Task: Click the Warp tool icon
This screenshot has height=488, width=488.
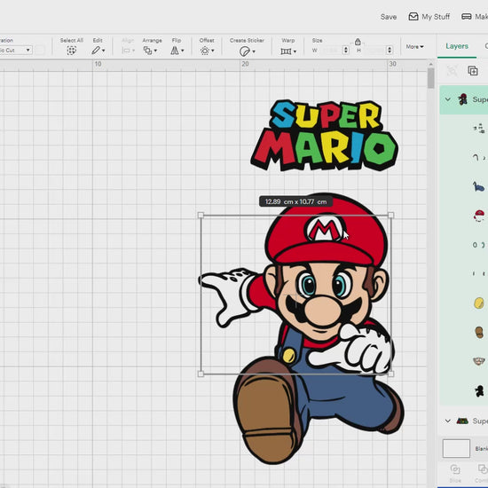Action: [286, 51]
